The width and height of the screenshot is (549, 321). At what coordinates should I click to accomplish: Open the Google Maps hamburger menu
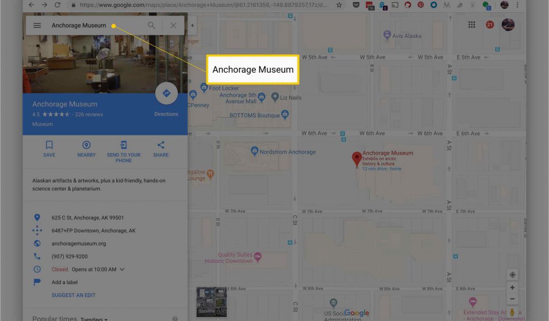click(x=37, y=26)
